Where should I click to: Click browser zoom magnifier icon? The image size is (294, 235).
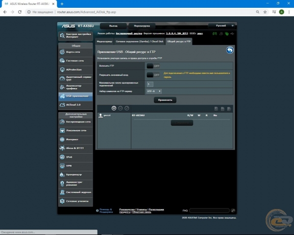point(258,12)
